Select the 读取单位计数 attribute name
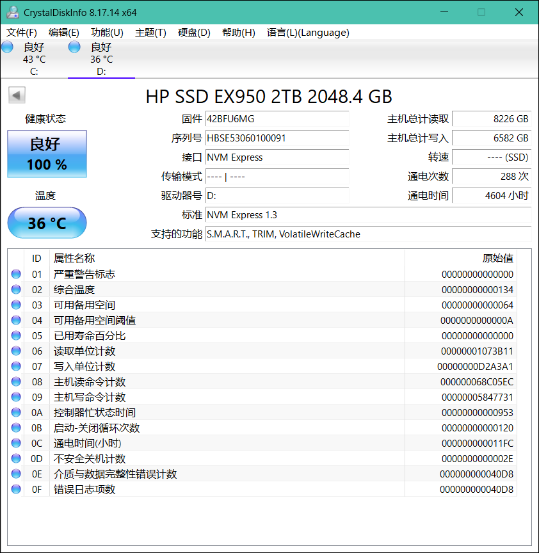Viewport: 539px width, 553px height. pyautogui.click(x=84, y=351)
